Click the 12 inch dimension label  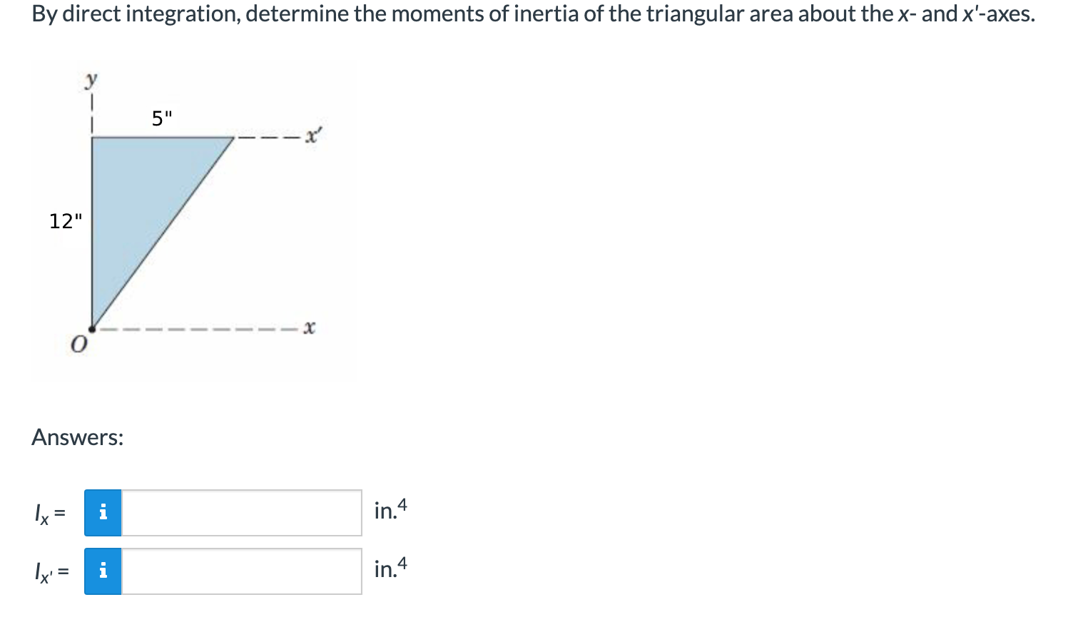click(66, 221)
